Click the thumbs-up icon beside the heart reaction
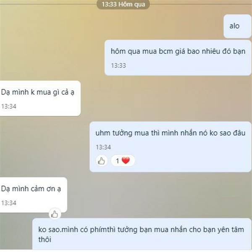Screen dimensions: 252x252 click(101, 160)
